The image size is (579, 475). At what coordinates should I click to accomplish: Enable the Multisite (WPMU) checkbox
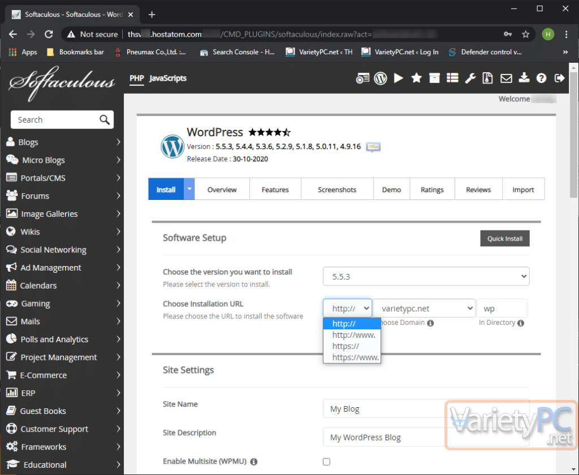coord(326,461)
